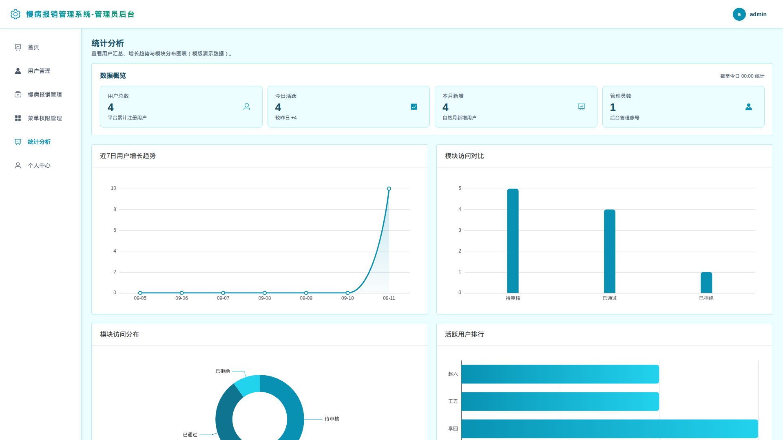
Task: Click the 李四 axis label
Action: pyautogui.click(x=453, y=429)
